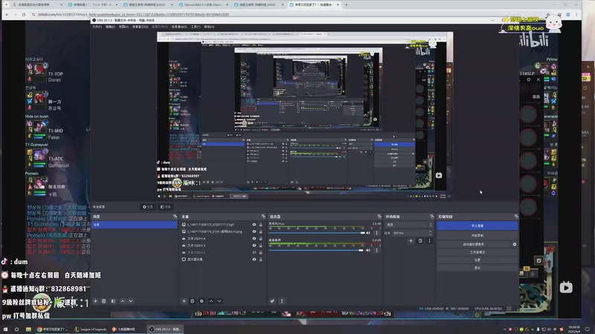This screenshot has width=595, height=334.
Task: Hide the Text (GDI+) 13 source
Action: [x=254, y=246]
